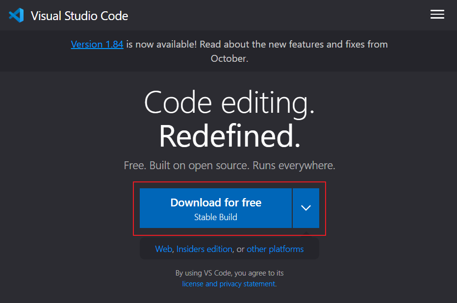Expand the download options chevron dropdown

(x=306, y=208)
